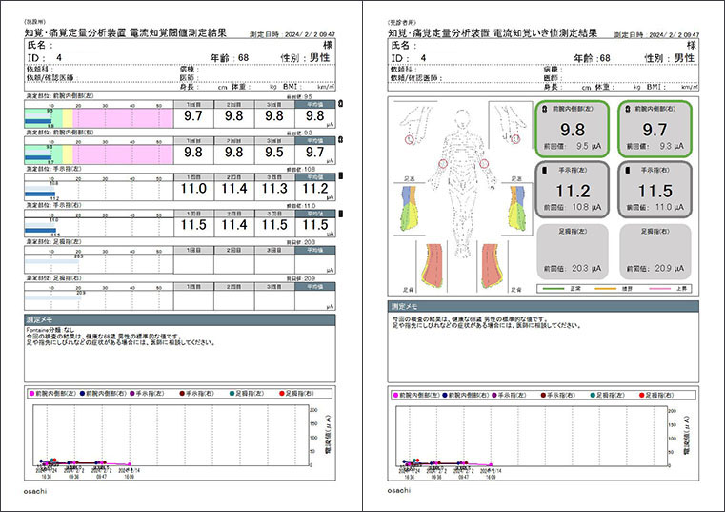Open the 前腕内側部(左) result card showing 9.8

(x=573, y=129)
